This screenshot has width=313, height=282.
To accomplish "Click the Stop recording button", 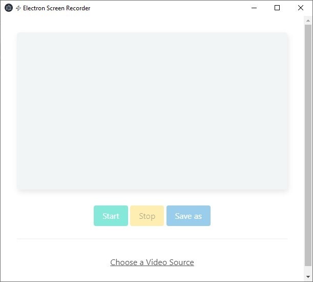I will point(147,216).
